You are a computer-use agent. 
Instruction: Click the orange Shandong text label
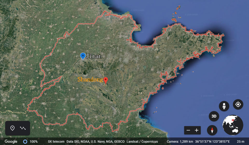click(90, 79)
